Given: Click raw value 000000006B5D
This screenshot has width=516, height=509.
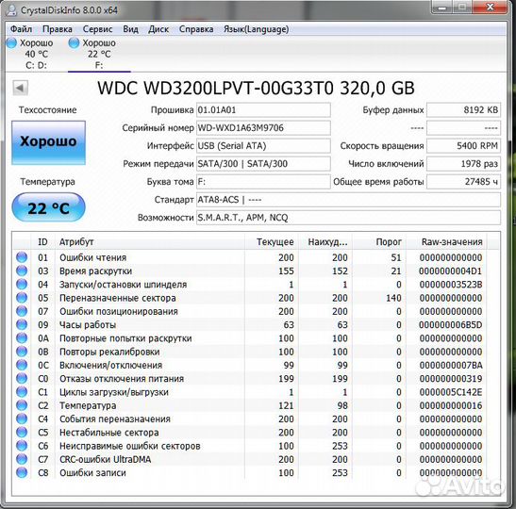Looking at the screenshot, I should (451, 325).
